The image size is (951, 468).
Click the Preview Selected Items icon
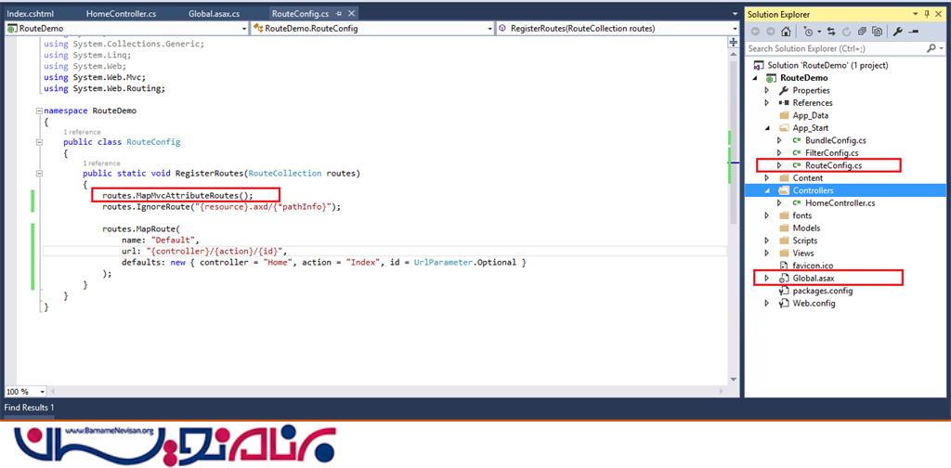point(915,32)
